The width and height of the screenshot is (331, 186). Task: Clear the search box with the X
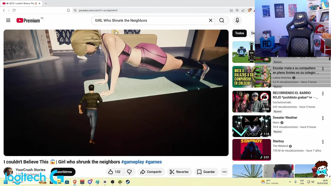pos(211,20)
